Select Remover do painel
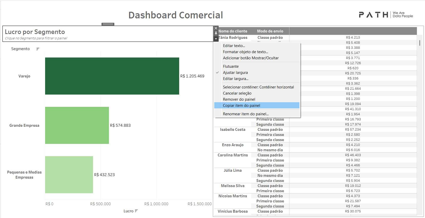This screenshot has height=218, width=425. [x=239, y=99]
